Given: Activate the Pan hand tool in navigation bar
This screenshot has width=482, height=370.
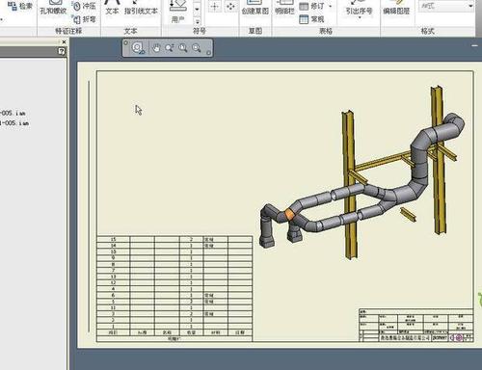Looking at the screenshot, I should click(x=156, y=48).
